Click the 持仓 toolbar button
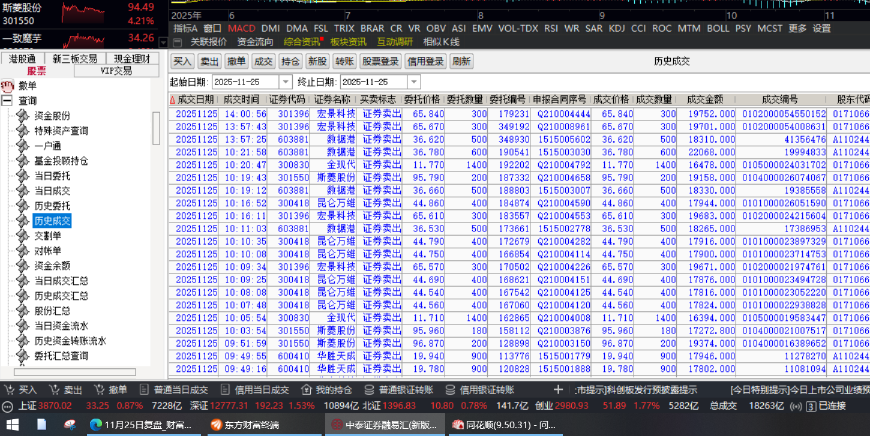 point(290,61)
